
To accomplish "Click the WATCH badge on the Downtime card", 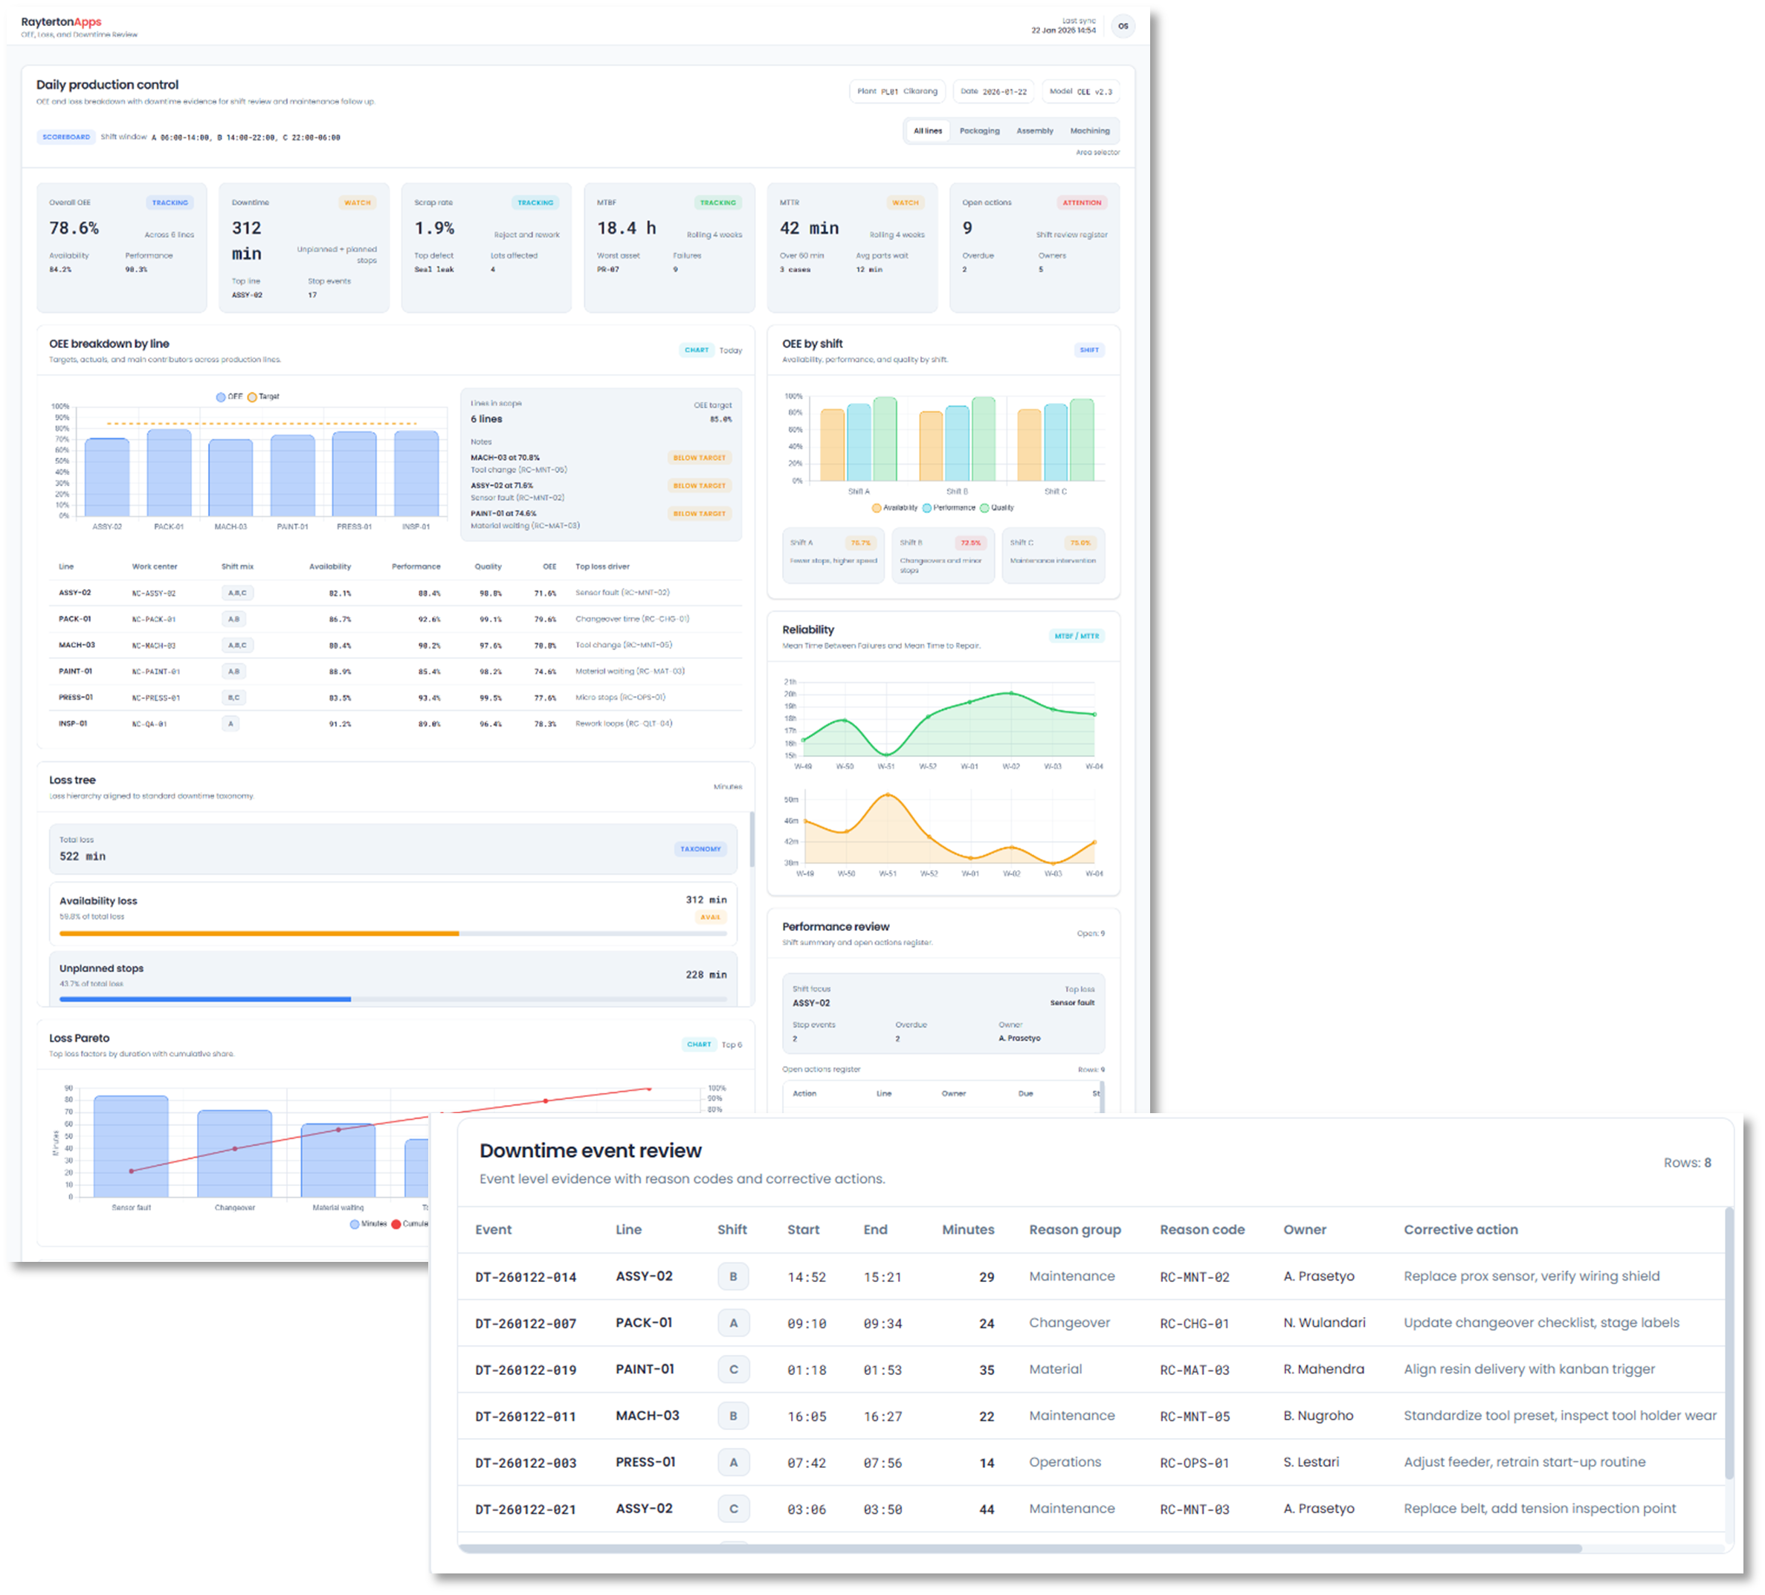I will 357,202.
